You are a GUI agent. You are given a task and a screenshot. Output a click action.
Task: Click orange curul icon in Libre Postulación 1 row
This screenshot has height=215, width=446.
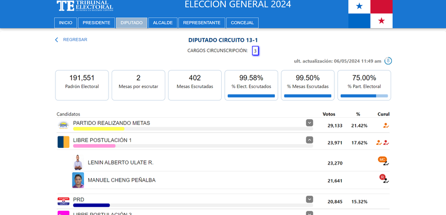click(x=379, y=143)
